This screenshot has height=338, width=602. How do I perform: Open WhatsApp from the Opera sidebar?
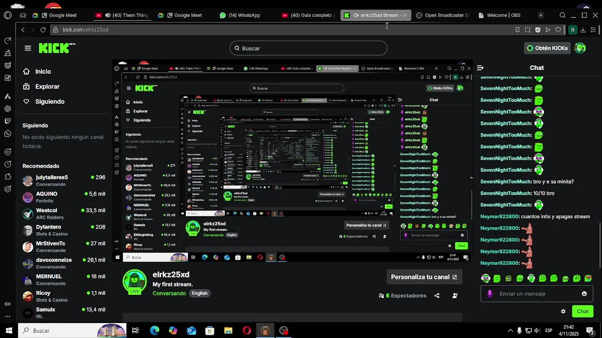(8, 134)
